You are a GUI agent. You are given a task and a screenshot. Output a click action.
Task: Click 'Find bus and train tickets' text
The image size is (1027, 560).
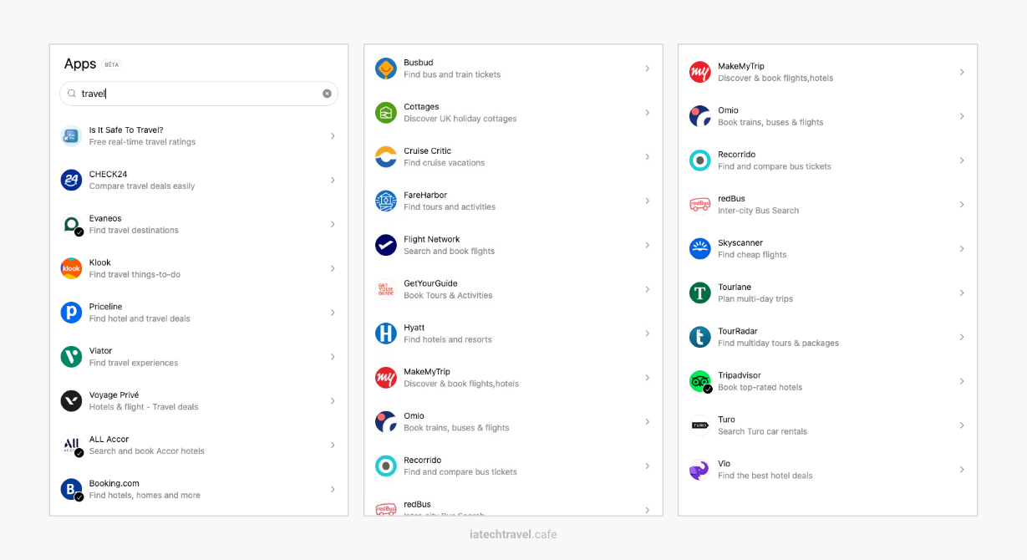click(452, 74)
